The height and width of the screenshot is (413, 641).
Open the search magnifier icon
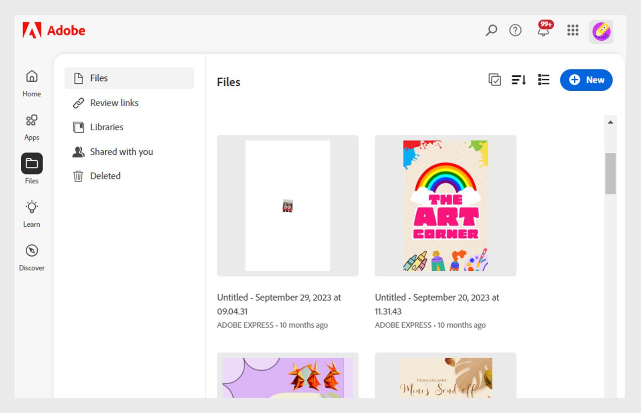pyautogui.click(x=491, y=30)
